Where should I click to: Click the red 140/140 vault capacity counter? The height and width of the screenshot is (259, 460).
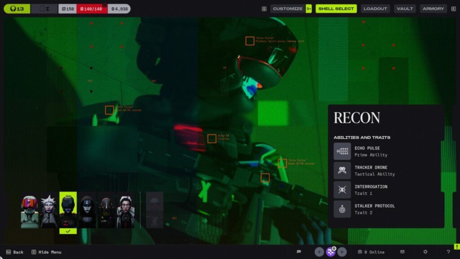(92, 9)
